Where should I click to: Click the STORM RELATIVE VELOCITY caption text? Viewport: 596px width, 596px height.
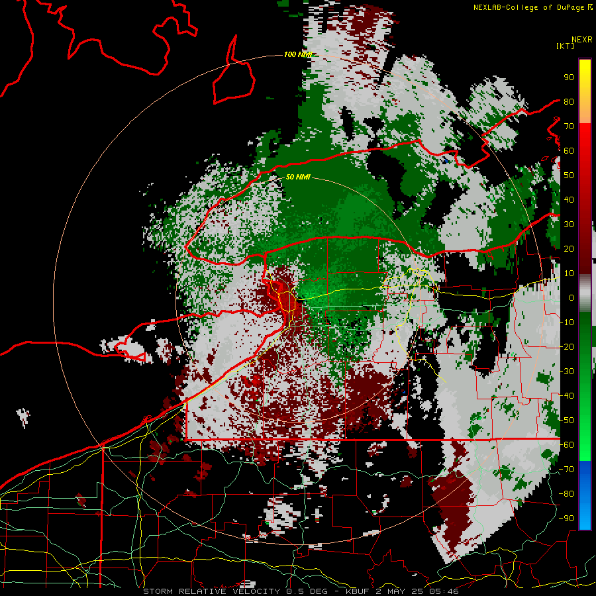(211, 591)
